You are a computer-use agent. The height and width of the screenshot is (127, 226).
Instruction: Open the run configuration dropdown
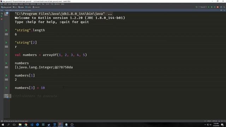(x=203, y=7)
